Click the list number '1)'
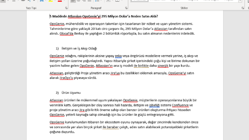 click(x=57, y=48)
